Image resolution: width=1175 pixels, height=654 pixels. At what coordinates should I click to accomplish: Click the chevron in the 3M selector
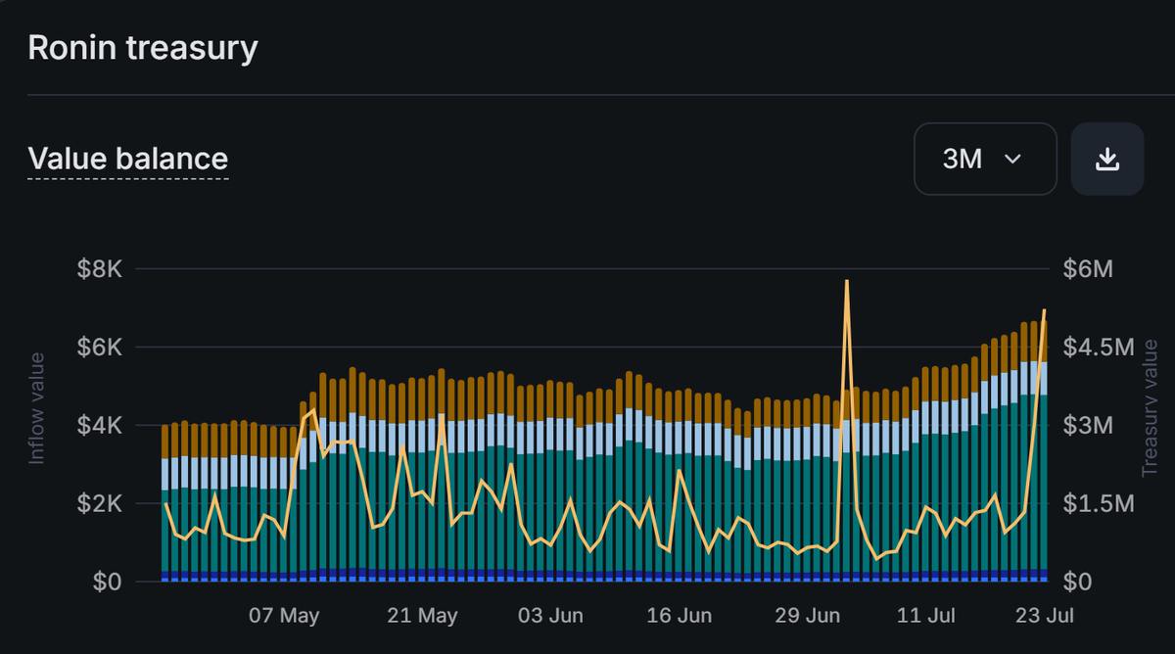point(1013,159)
